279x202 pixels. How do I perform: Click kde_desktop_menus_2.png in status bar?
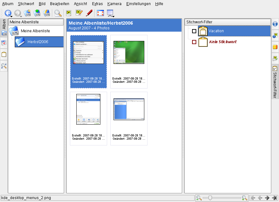coord(26,198)
